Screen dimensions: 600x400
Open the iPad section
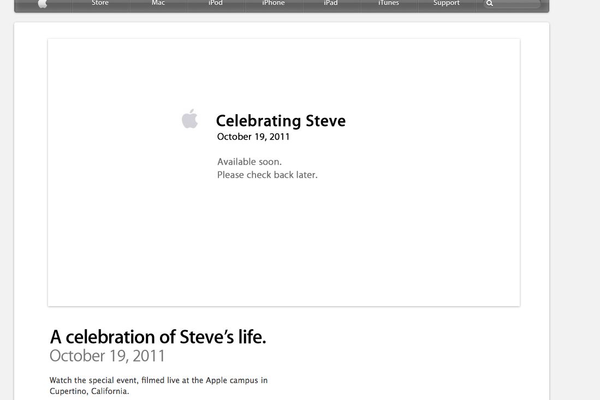[x=330, y=3]
